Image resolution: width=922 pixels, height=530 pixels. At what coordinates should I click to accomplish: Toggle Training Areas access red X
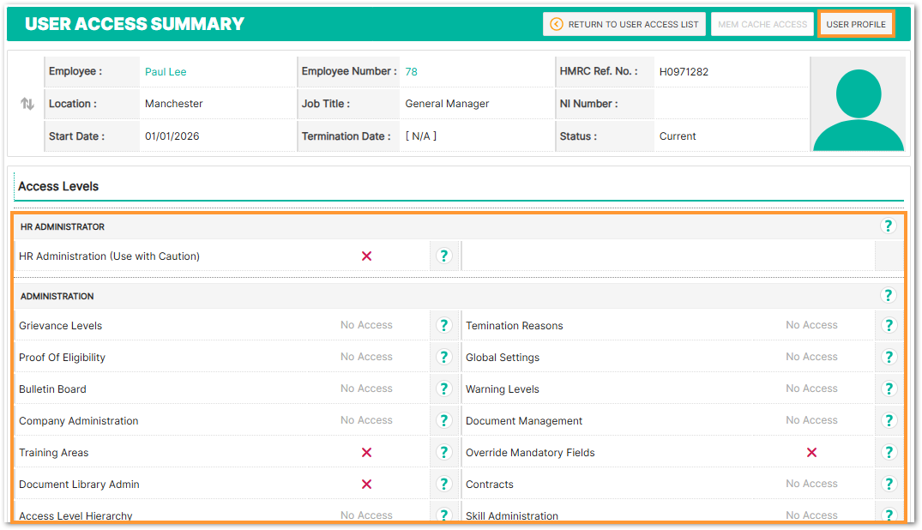point(366,452)
